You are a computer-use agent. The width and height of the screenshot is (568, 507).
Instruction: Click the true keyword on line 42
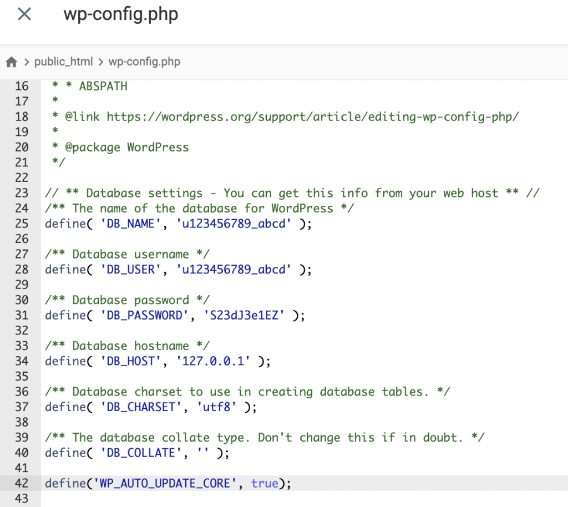coord(265,483)
